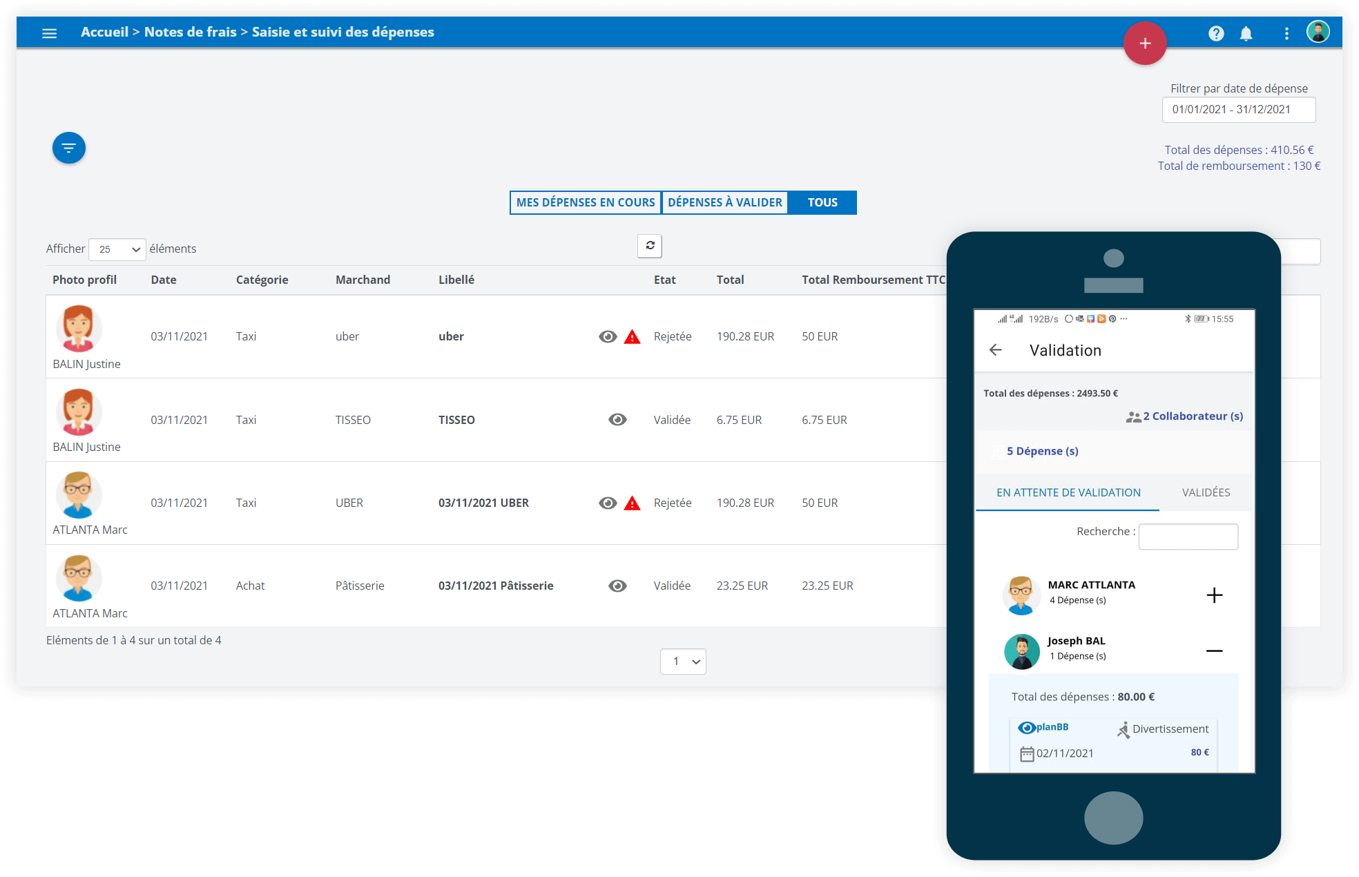This screenshot has width=1359, height=877.
Task: Click the warning triangle on uber row
Action: point(632,337)
